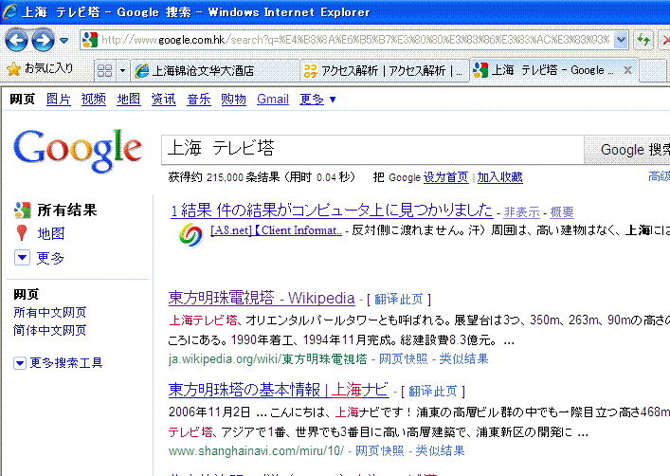Go forward with the Forward arrow button
The image size is (670, 476).
(44, 40)
